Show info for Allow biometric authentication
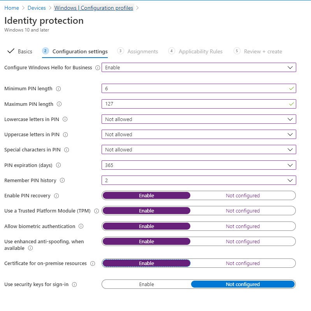The image size is (311, 311). (x=81, y=227)
